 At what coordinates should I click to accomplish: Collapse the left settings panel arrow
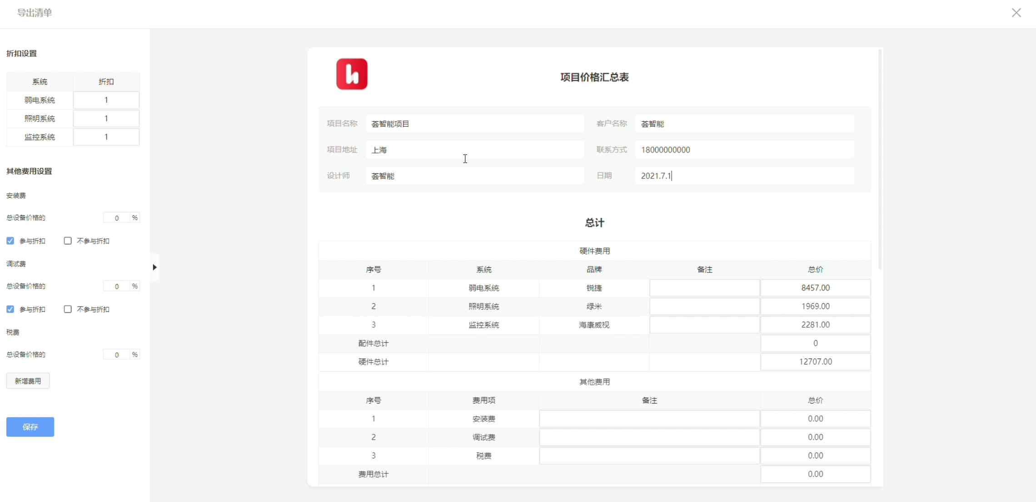pyautogui.click(x=154, y=267)
